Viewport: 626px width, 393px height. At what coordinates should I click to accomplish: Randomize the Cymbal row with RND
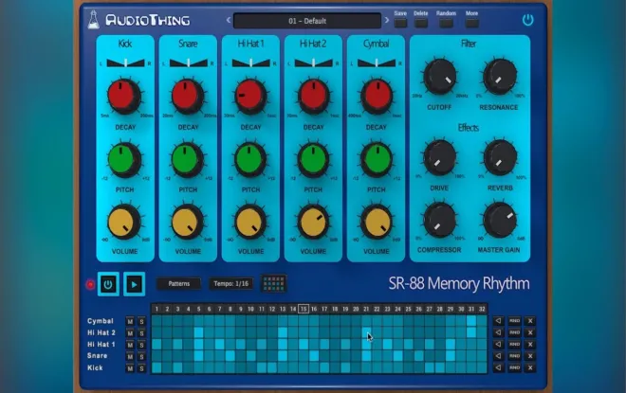point(515,321)
